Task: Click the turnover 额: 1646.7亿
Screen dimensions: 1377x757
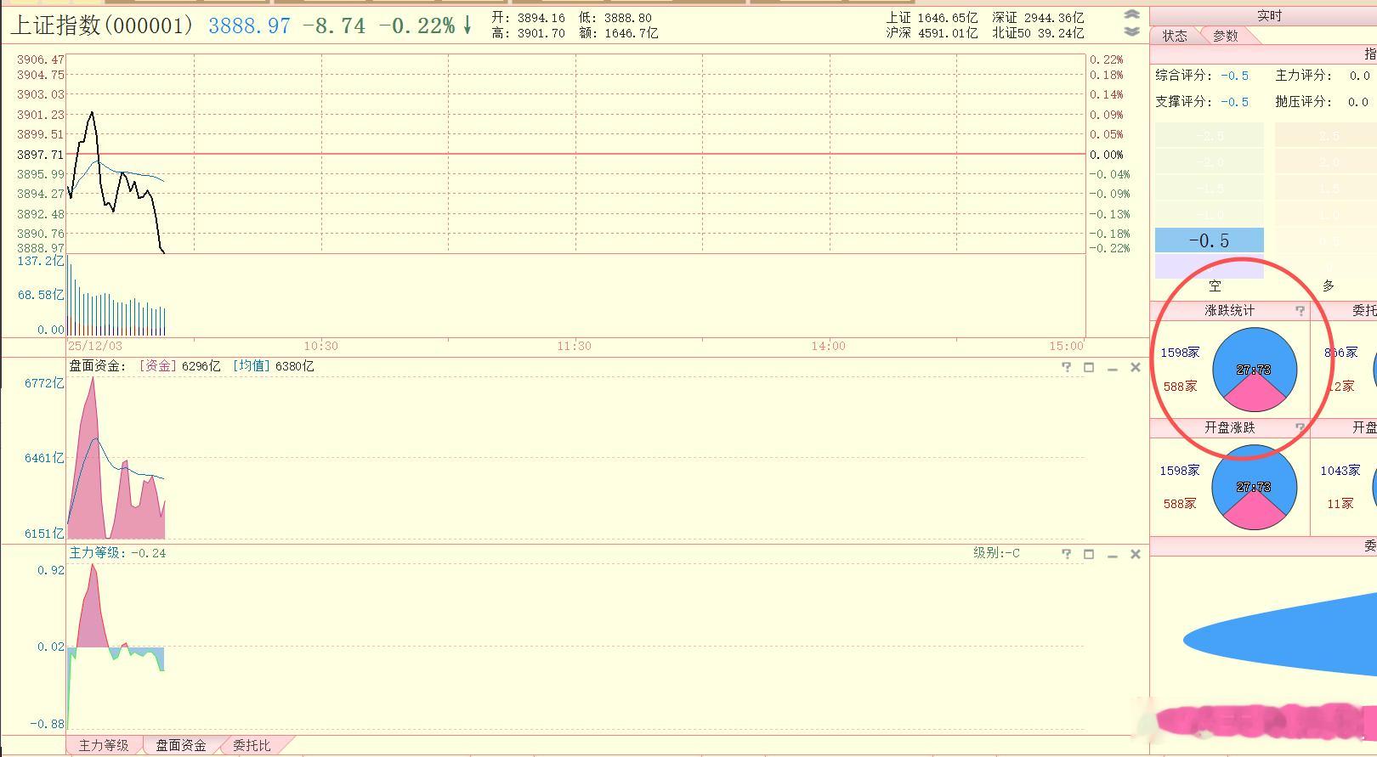Action: 618,33
